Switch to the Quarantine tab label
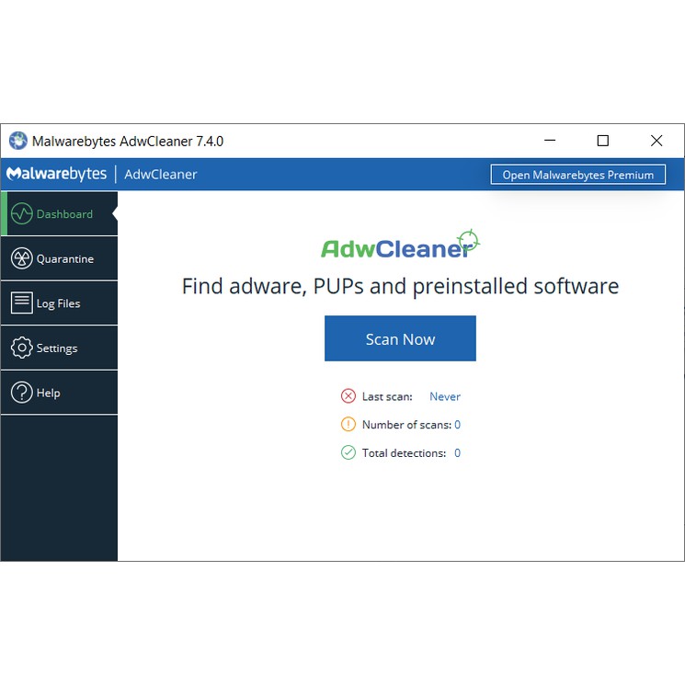This screenshot has width=685, height=685. [65, 259]
